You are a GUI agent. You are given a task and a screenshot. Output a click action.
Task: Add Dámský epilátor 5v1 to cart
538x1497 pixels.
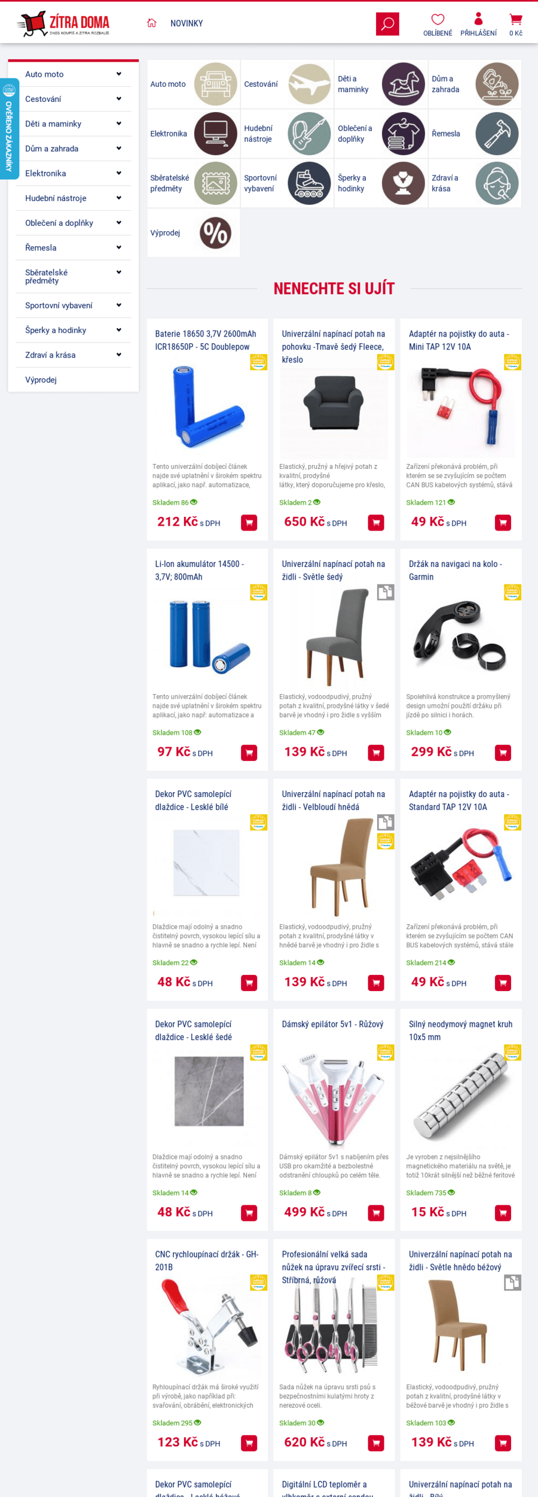pos(376,1213)
